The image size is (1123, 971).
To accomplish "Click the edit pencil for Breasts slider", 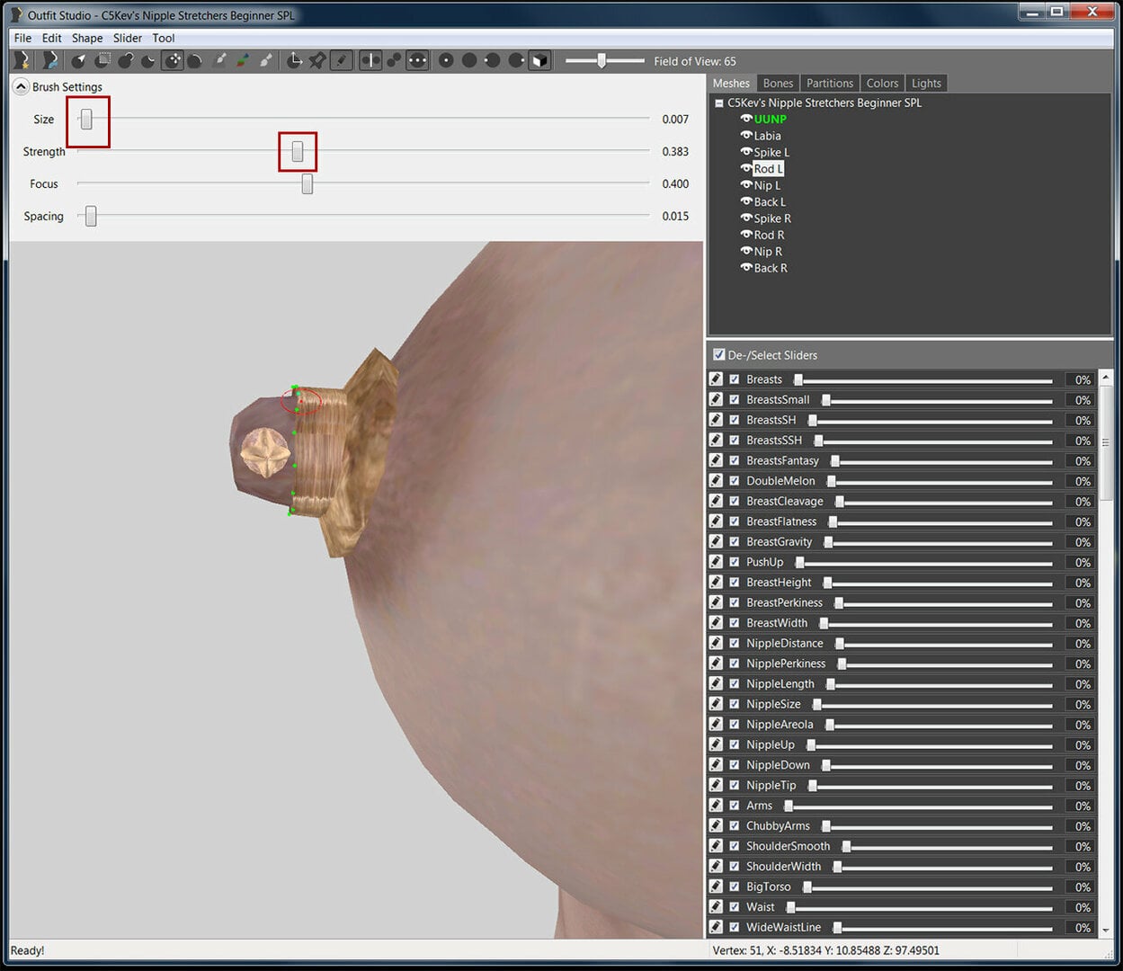I will coord(716,379).
